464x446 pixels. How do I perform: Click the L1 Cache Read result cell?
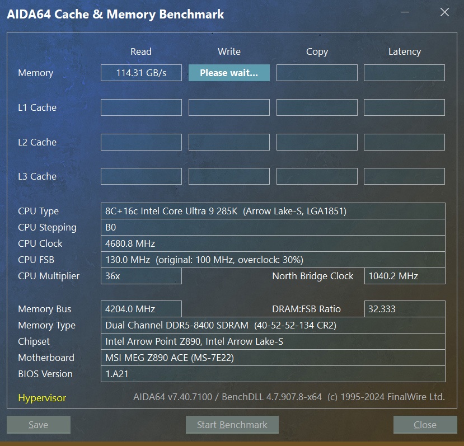[x=141, y=107]
